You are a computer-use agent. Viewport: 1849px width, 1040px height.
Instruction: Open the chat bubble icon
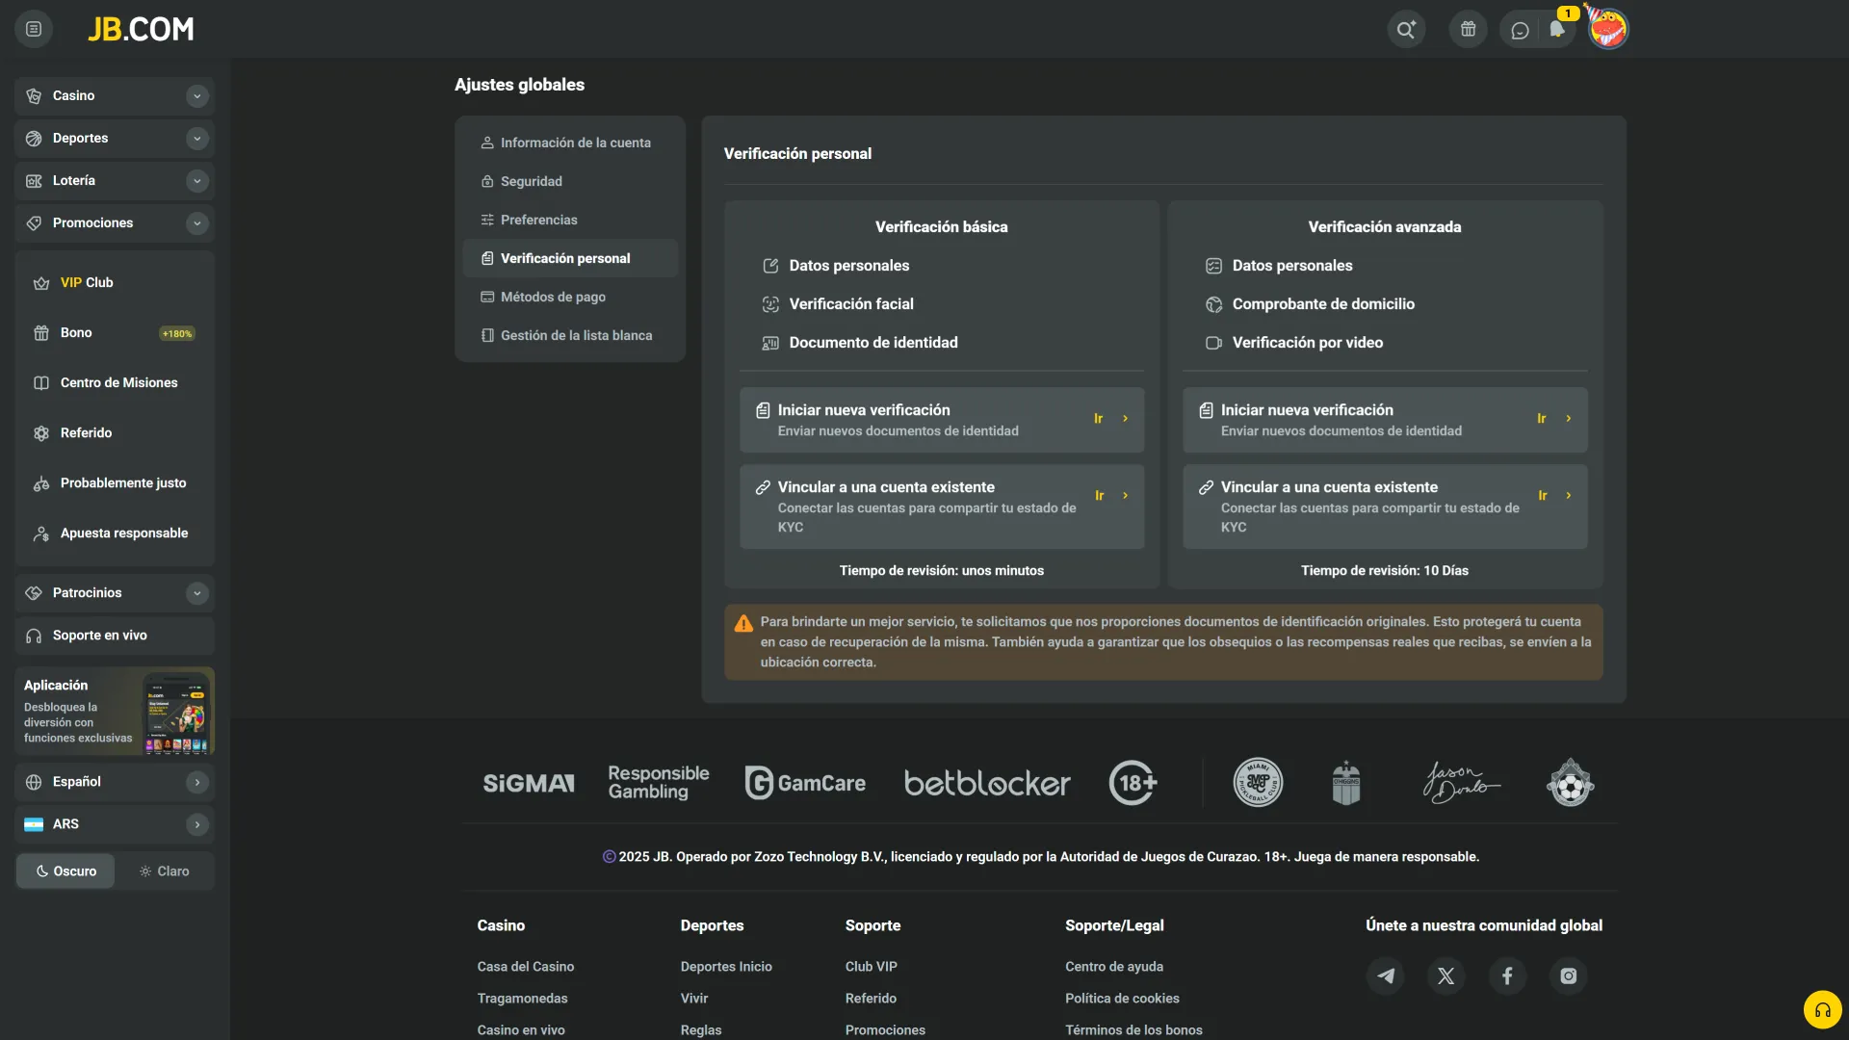click(x=1520, y=30)
